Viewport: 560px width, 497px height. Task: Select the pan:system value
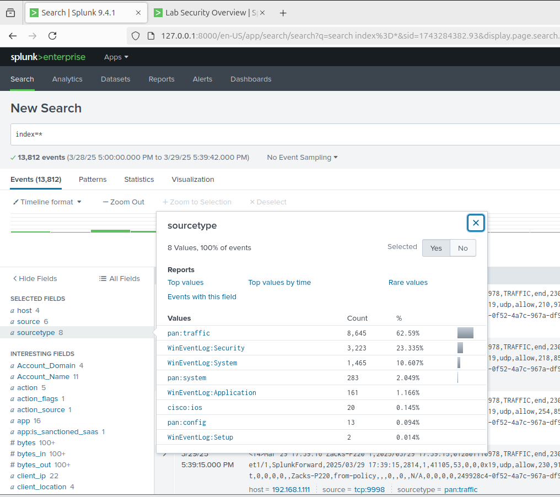click(x=187, y=378)
